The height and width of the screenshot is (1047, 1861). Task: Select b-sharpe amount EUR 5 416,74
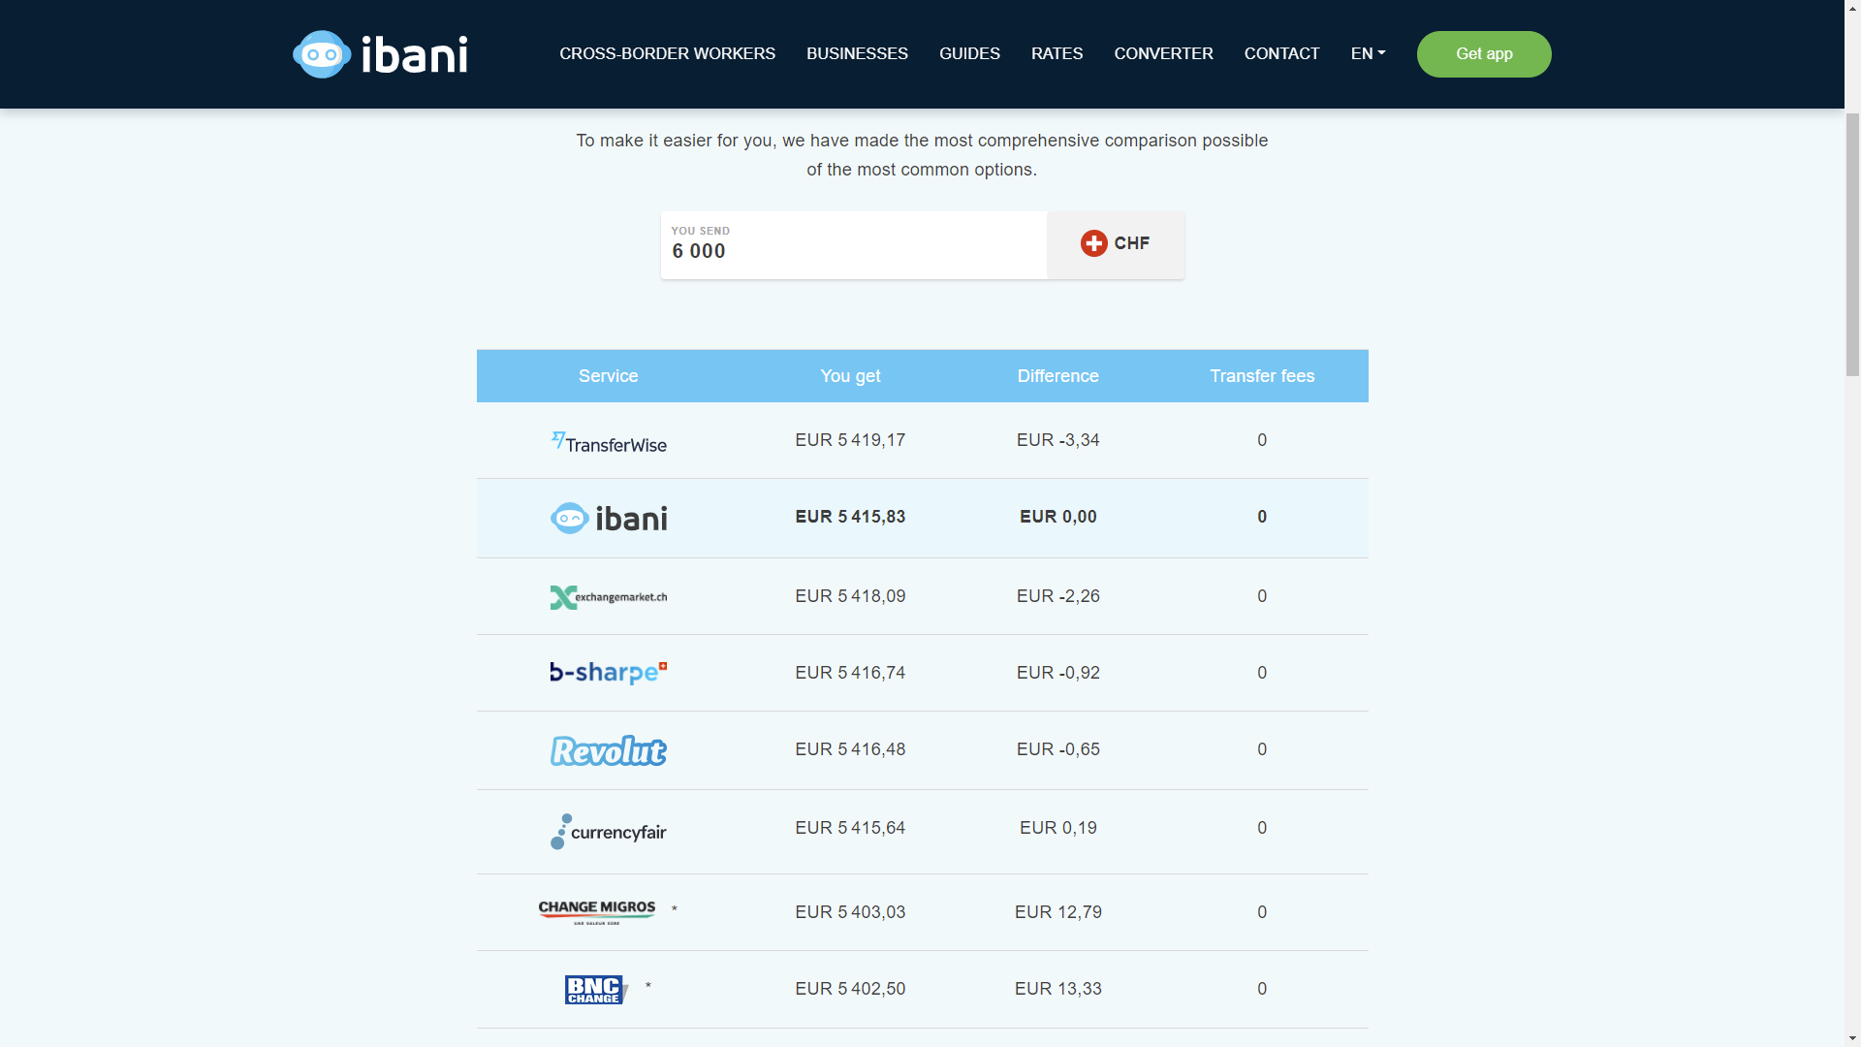(x=850, y=673)
